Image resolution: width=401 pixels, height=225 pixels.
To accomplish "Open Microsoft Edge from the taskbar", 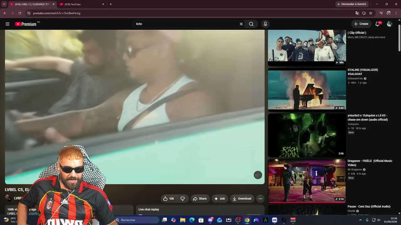I will point(192,220).
